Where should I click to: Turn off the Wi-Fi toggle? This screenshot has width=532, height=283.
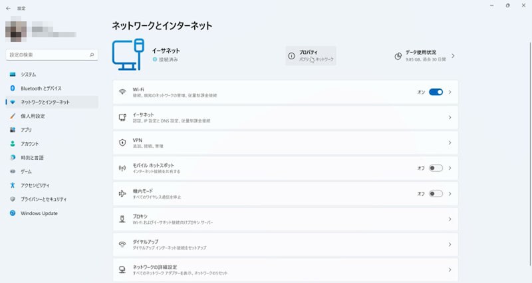(436, 92)
